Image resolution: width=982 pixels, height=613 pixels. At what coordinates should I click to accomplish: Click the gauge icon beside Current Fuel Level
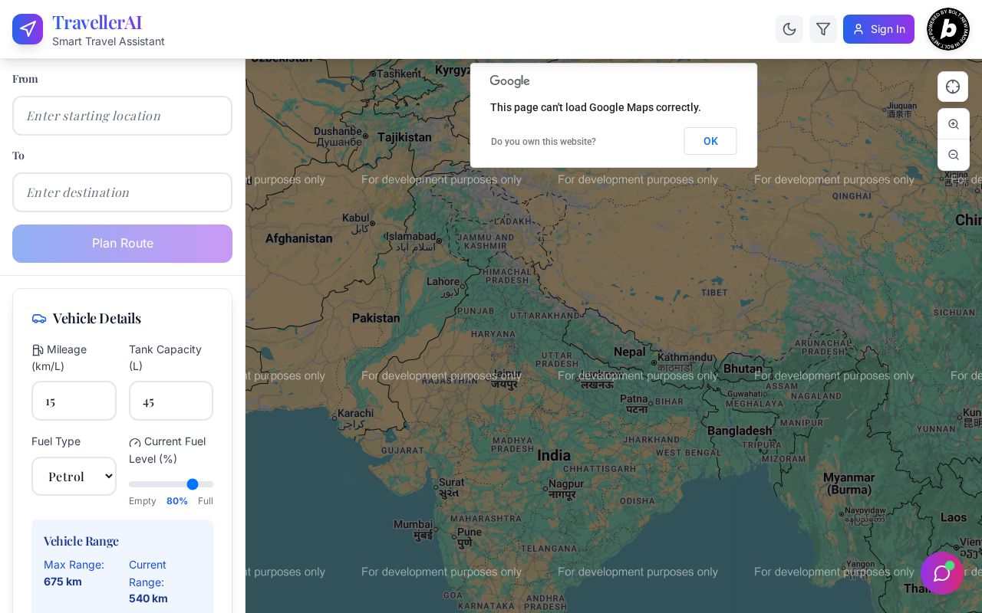pos(135,442)
